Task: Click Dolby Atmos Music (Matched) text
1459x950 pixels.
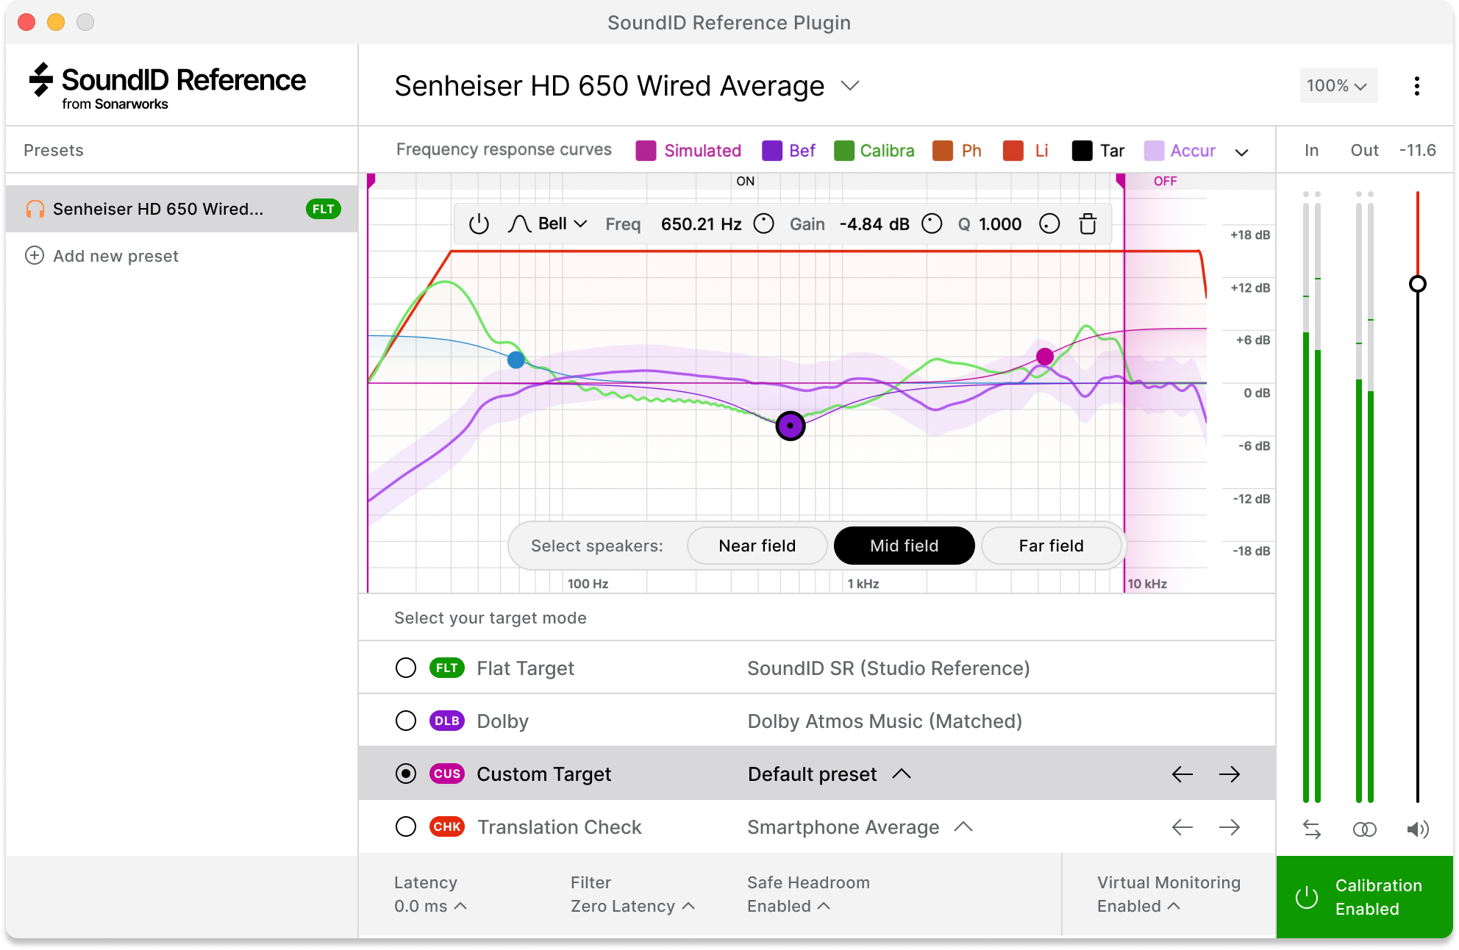Action: pyautogui.click(x=885, y=721)
